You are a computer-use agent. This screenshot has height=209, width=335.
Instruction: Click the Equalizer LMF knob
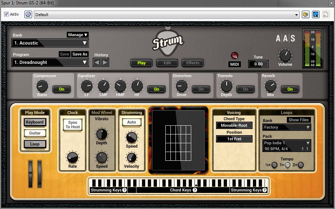tap(103, 86)
